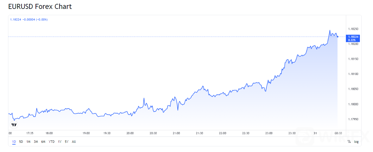Click the EURUSD Forex Chart title
Image resolution: width=373 pixels, height=152 pixels.
(x=40, y=6)
